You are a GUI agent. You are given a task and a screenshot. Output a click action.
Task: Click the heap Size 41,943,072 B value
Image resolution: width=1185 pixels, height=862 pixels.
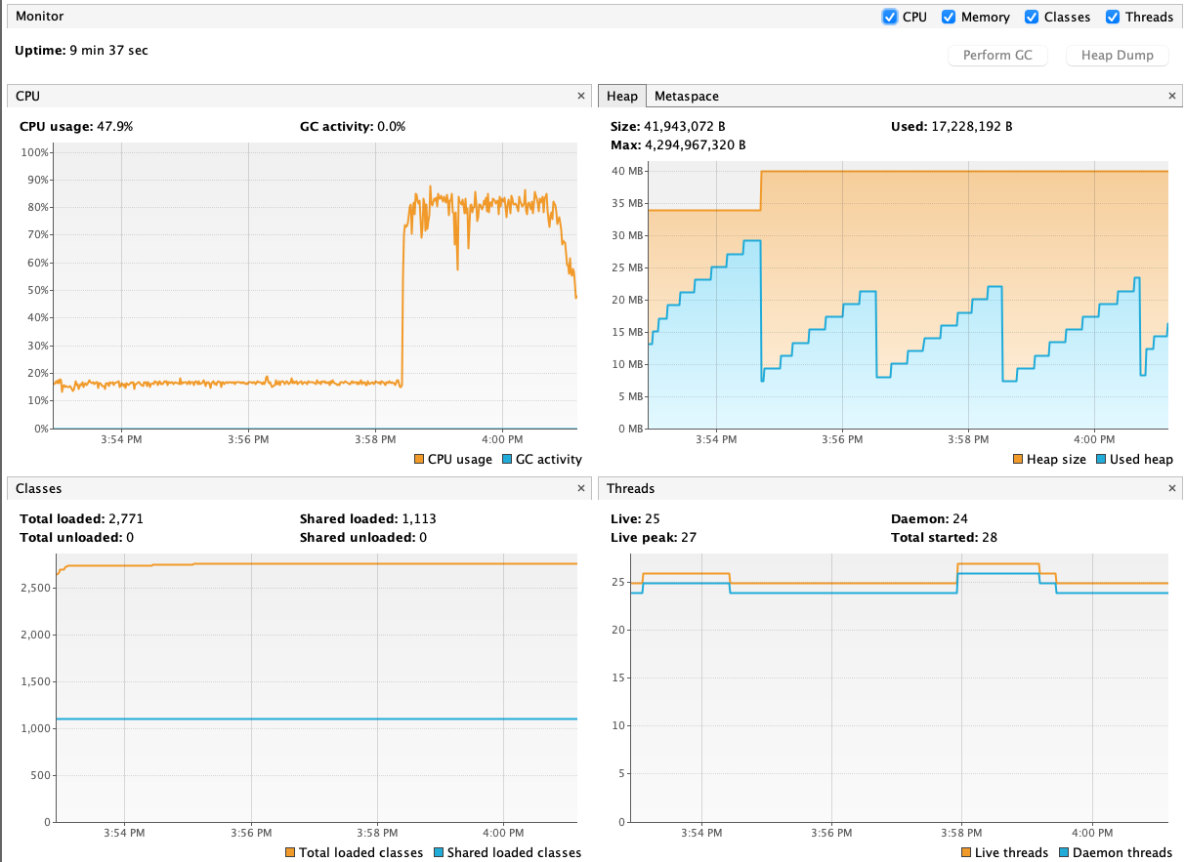685,127
